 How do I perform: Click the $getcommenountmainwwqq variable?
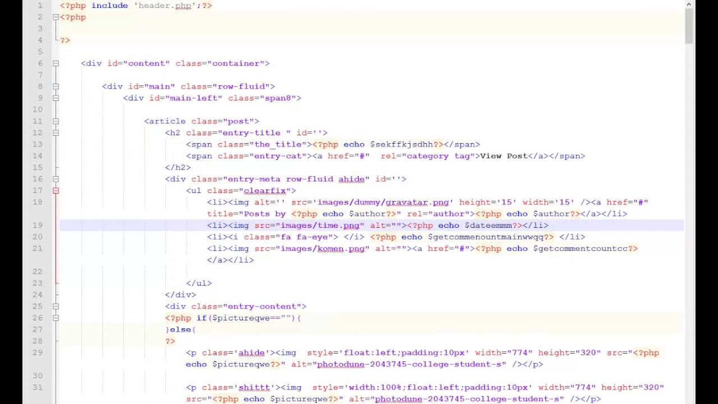[485, 237]
